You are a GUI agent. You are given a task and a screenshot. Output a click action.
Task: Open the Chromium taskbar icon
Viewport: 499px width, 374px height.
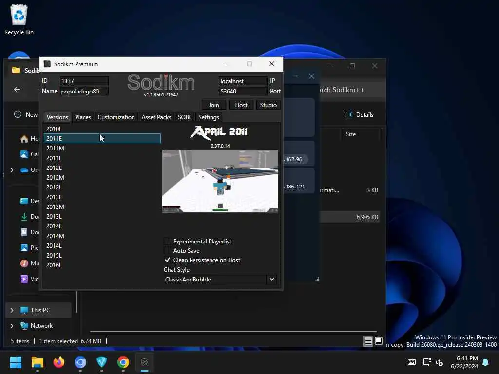[x=80, y=362]
